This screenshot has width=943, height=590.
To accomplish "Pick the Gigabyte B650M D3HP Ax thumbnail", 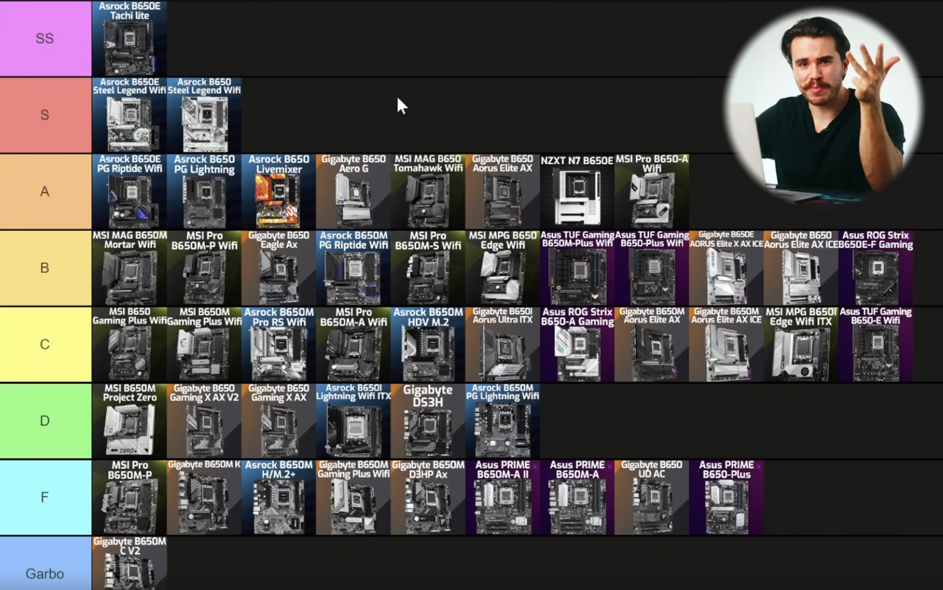I will point(428,498).
